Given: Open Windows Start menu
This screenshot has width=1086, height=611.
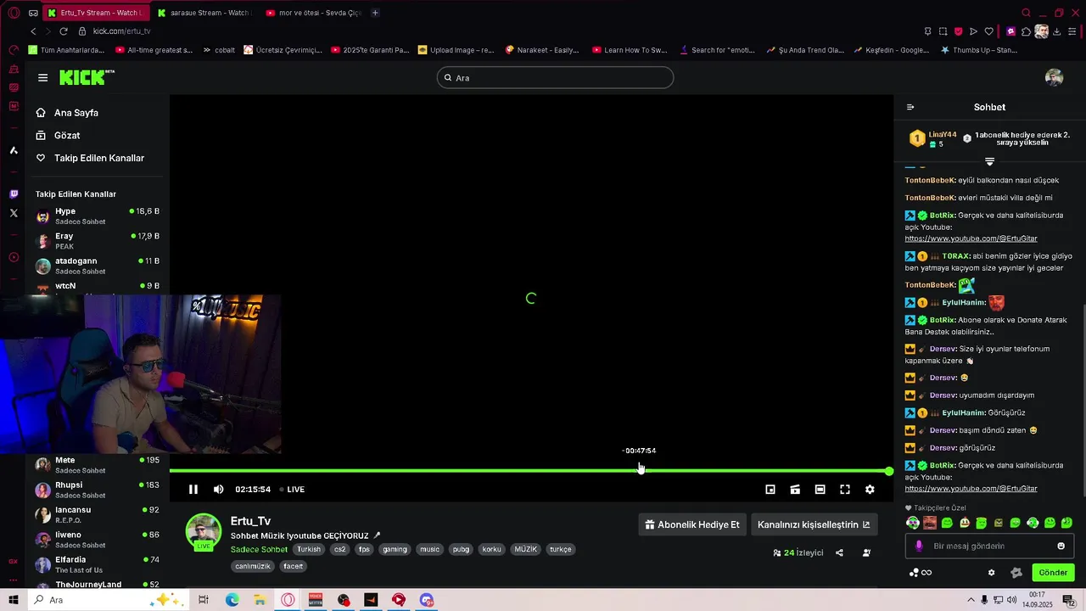Looking at the screenshot, I should tap(14, 600).
